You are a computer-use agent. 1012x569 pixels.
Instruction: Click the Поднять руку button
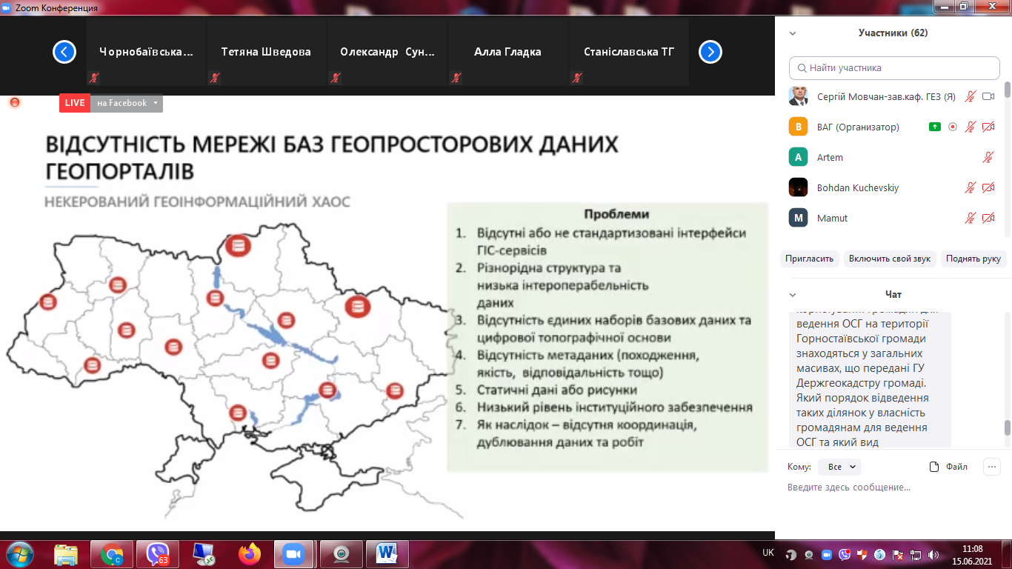(973, 259)
